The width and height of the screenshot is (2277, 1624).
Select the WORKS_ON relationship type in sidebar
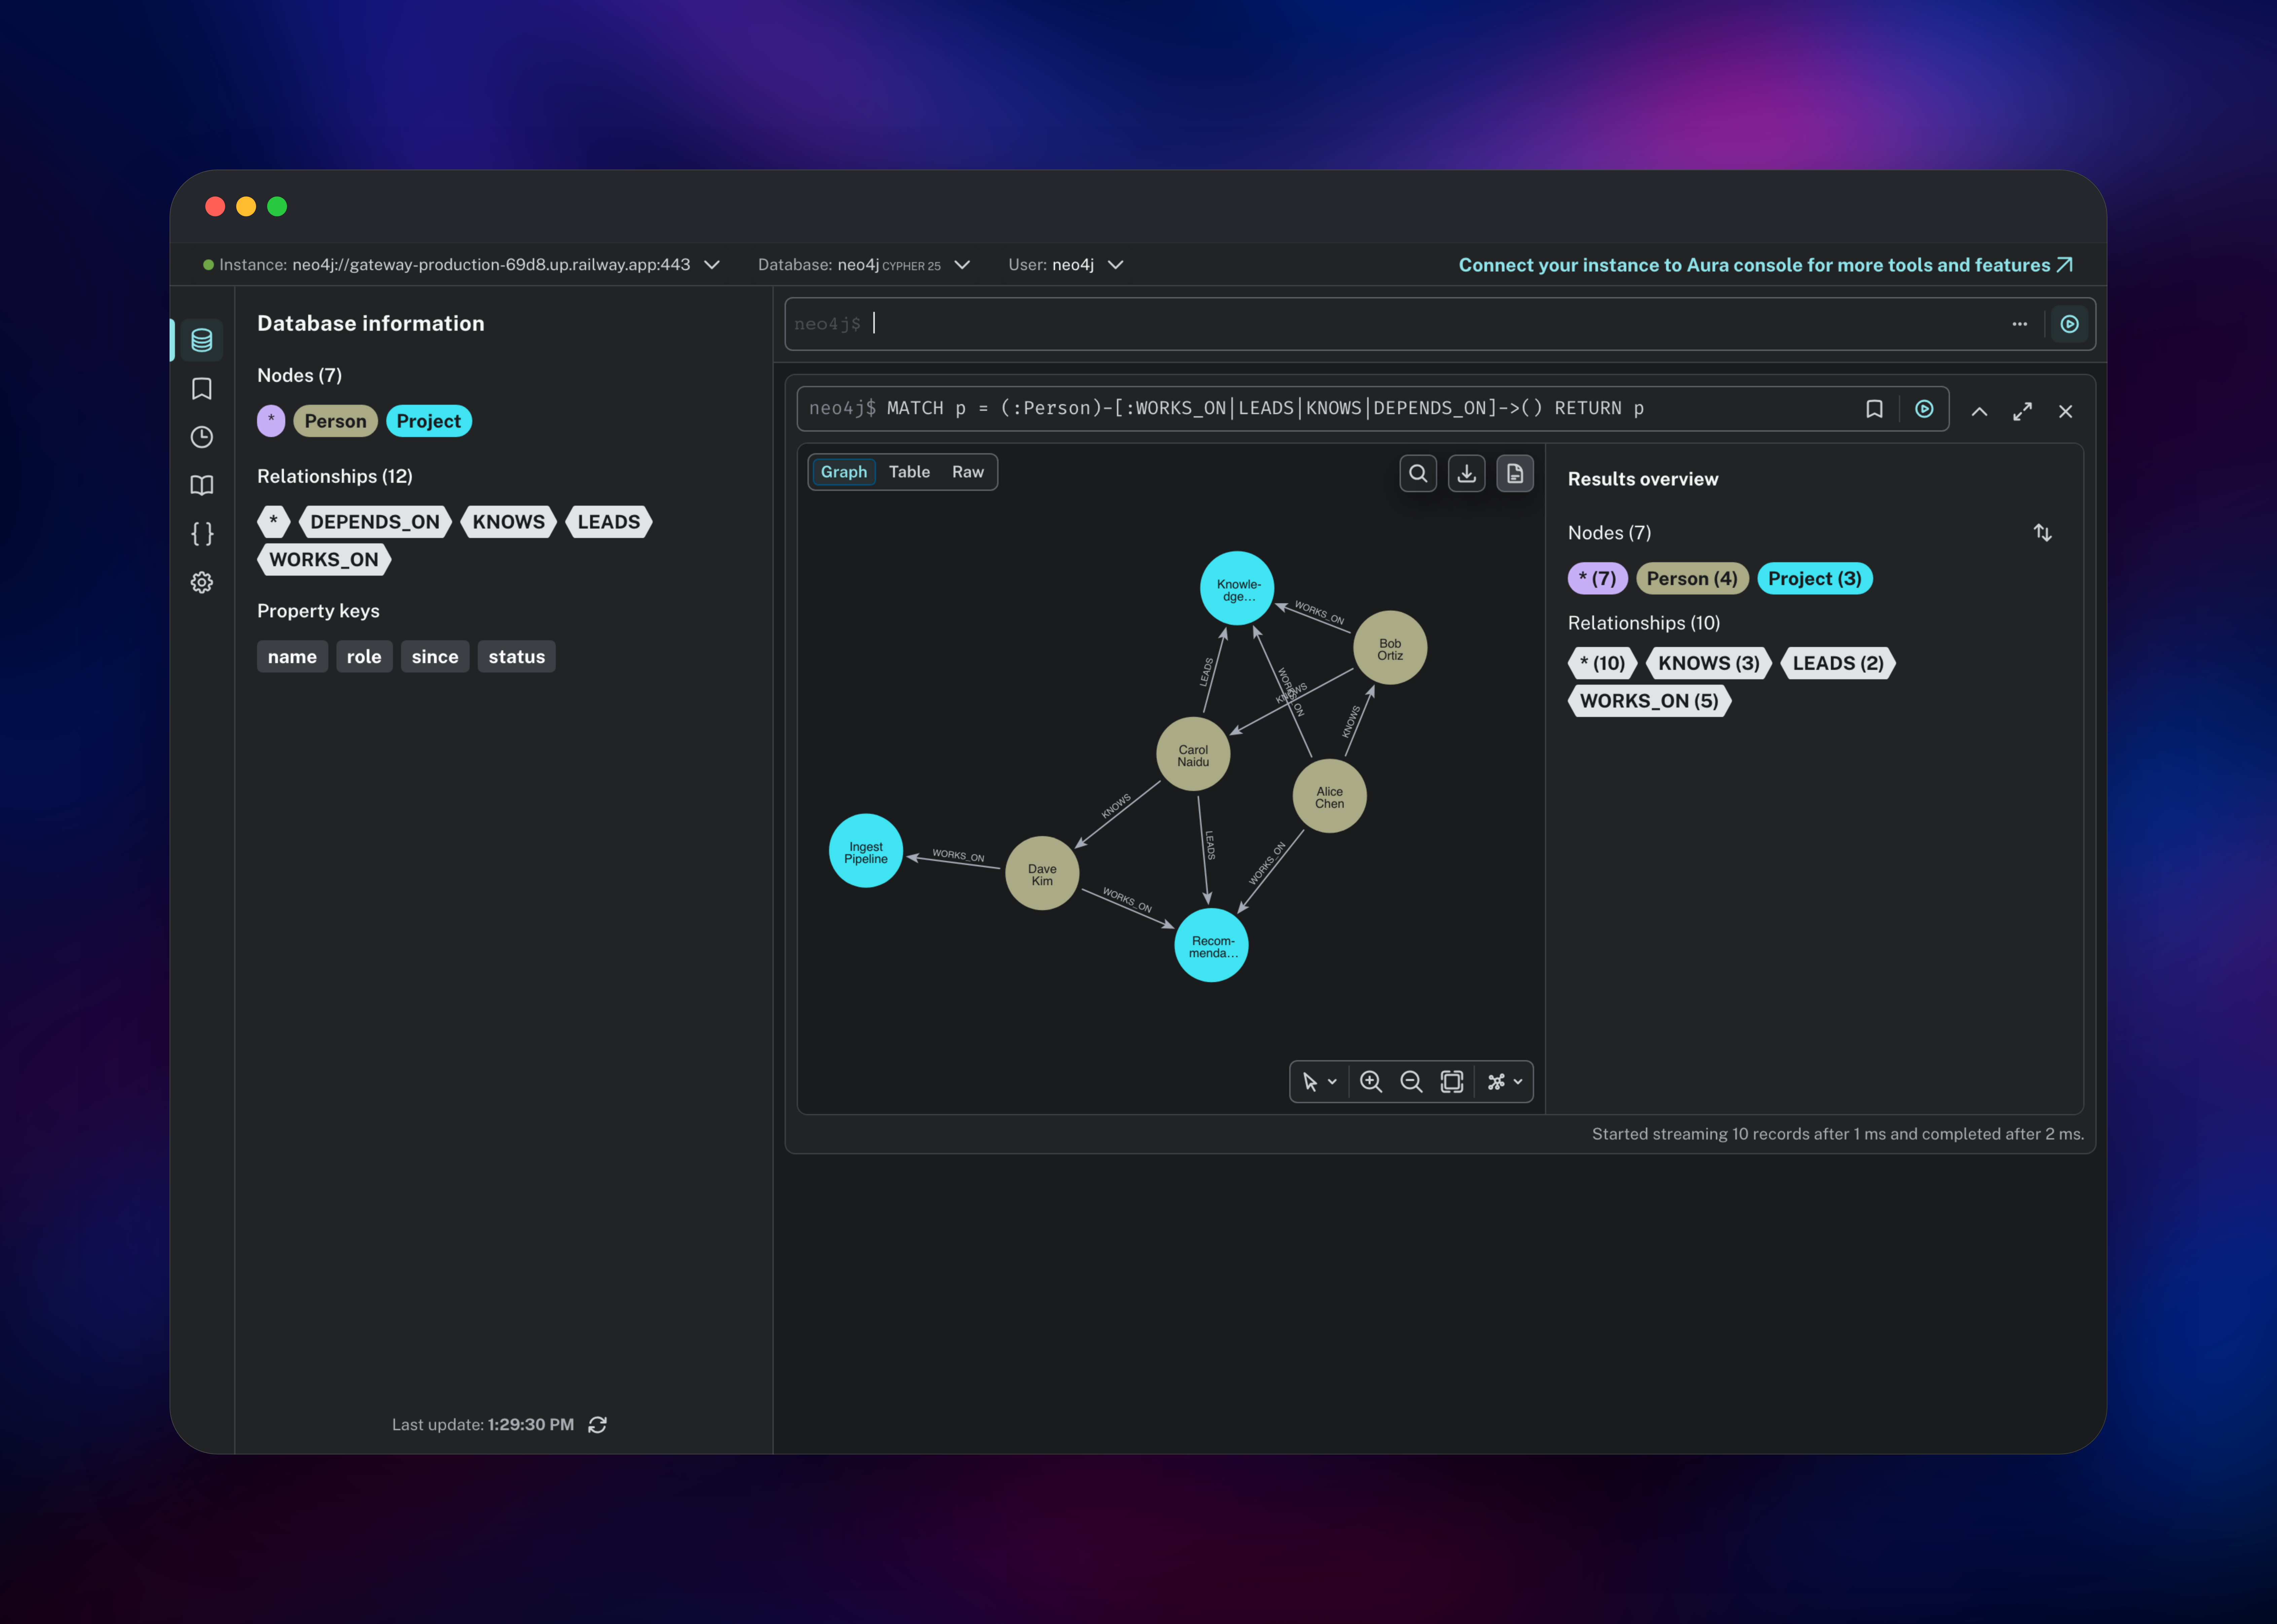pyautogui.click(x=324, y=560)
